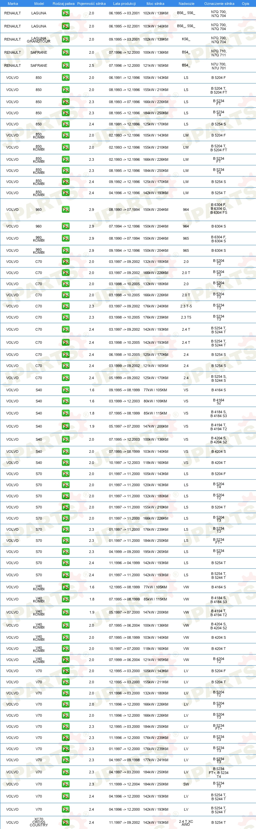Screen dimensions: 256x829
Task: Select the 09.1994 -> 12.1996 production years cell
Action: 124,250
